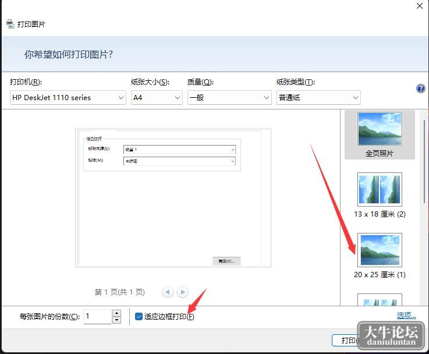Image resolution: width=429 pixels, height=354 pixels.
Task: Open the Options link
Action: click(406, 316)
